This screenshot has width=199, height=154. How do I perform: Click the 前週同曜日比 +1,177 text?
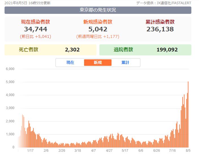coord(98,36)
